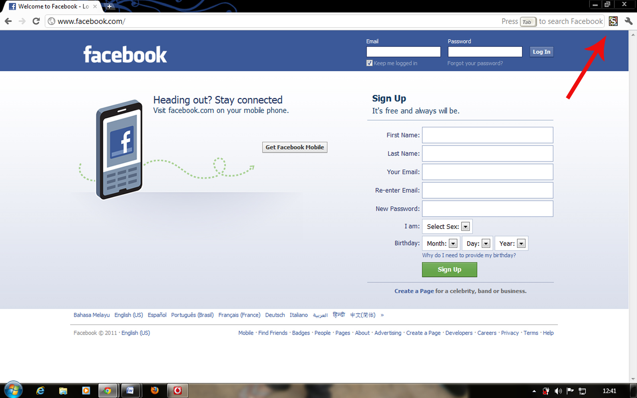Open the Privacy footer link
637x398 pixels.
pyautogui.click(x=510, y=333)
